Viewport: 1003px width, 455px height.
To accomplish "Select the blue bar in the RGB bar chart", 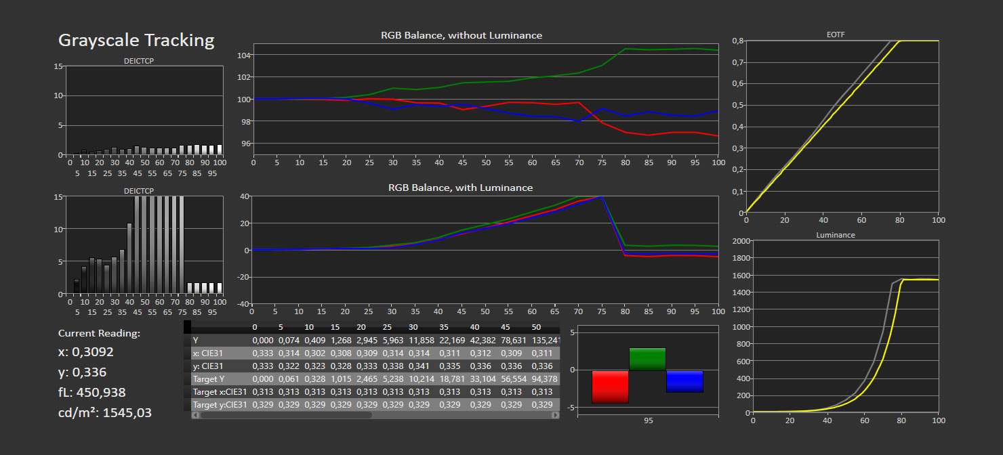I will click(684, 381).
